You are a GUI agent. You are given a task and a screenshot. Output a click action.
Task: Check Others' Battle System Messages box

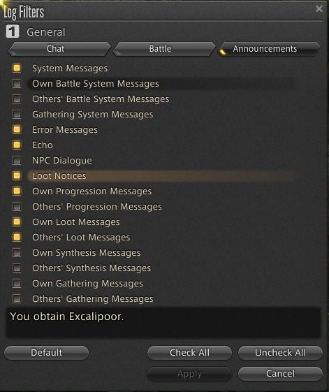[x=17, y=99]
